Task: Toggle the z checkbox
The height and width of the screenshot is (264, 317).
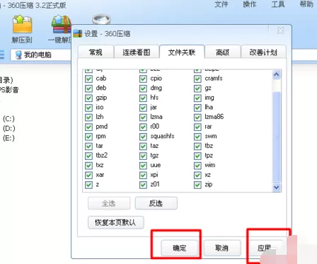Action: coord(88,185)
